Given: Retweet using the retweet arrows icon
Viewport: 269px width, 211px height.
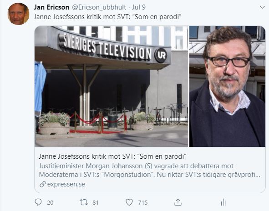Looking at the screenshot, I should (x=84, y=202).
